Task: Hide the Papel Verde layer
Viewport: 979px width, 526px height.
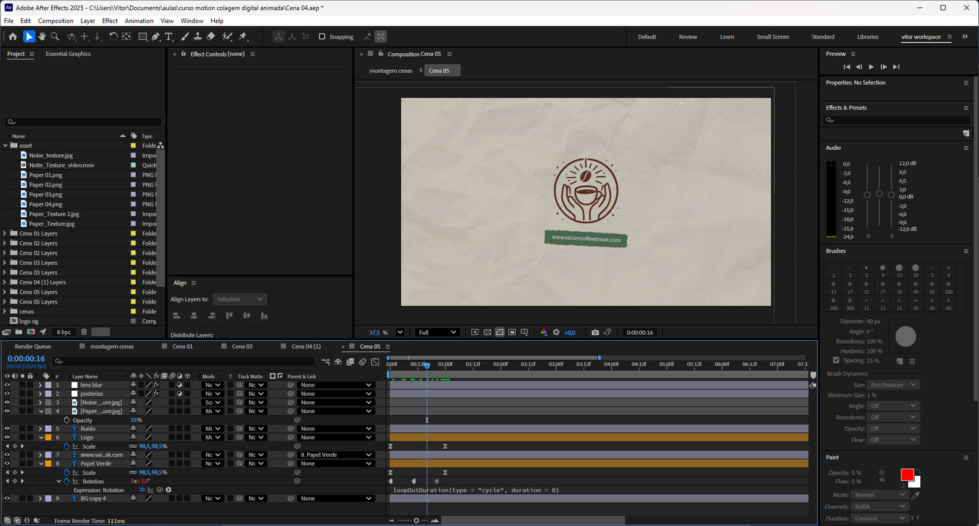Action: pyautogui.click(x=7, y=464)
